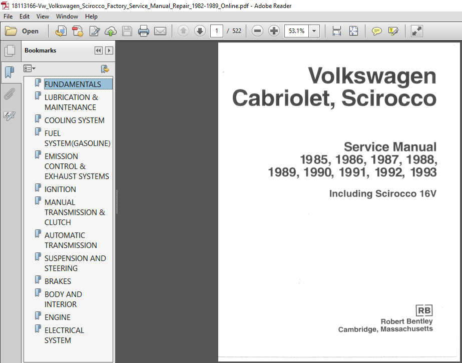
Task: Click the expand panel right arrow button
Action: tap(109, 50)
